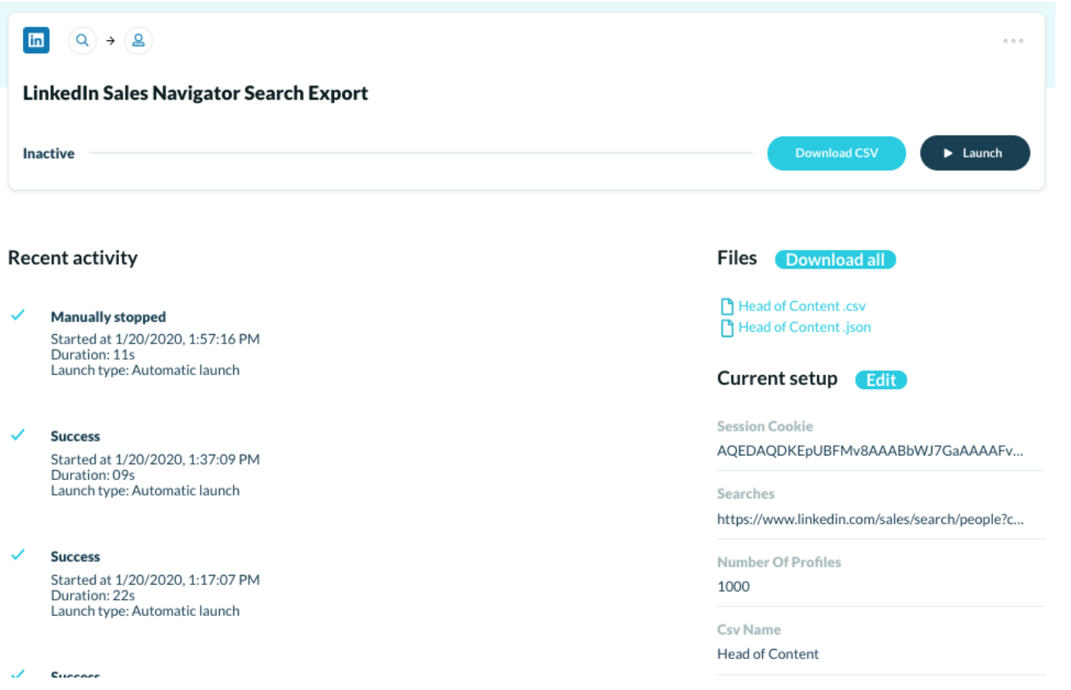Image resolution: width=1071 pixels, height=690 pixels.
Task: Open the Head of Content .csv file
Action: 802,306
